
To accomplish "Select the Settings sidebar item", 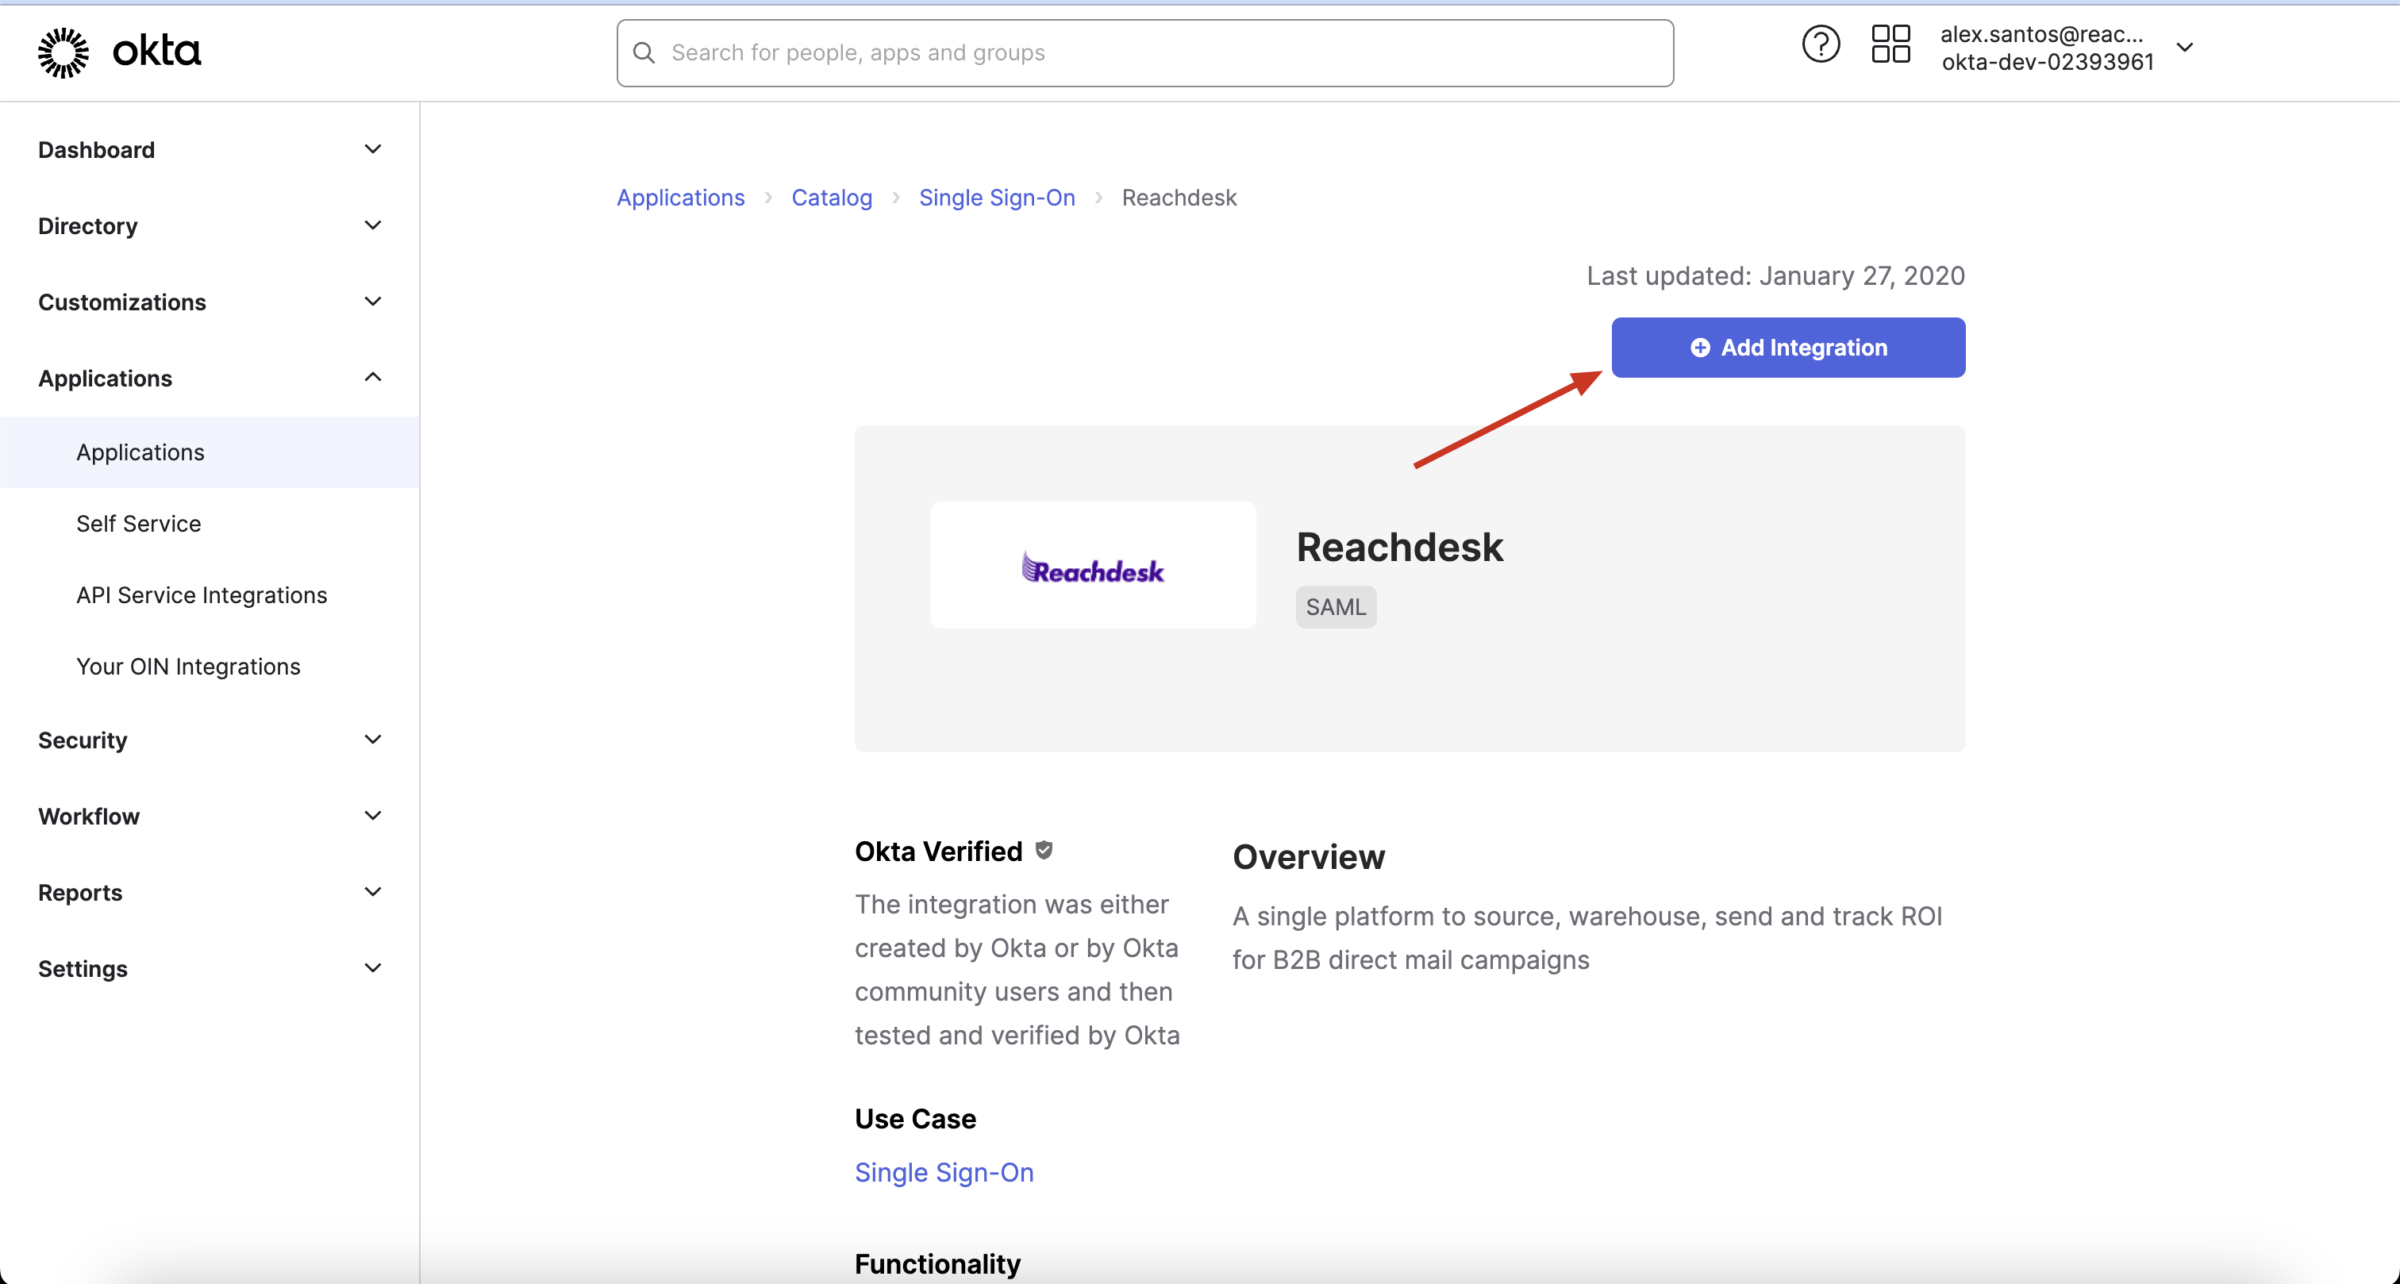I will pyautogui.click(x=210, y=969).
